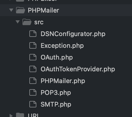
Task: Click the OAuthTokenProvider.php file icon
Action: click(33, 69)
